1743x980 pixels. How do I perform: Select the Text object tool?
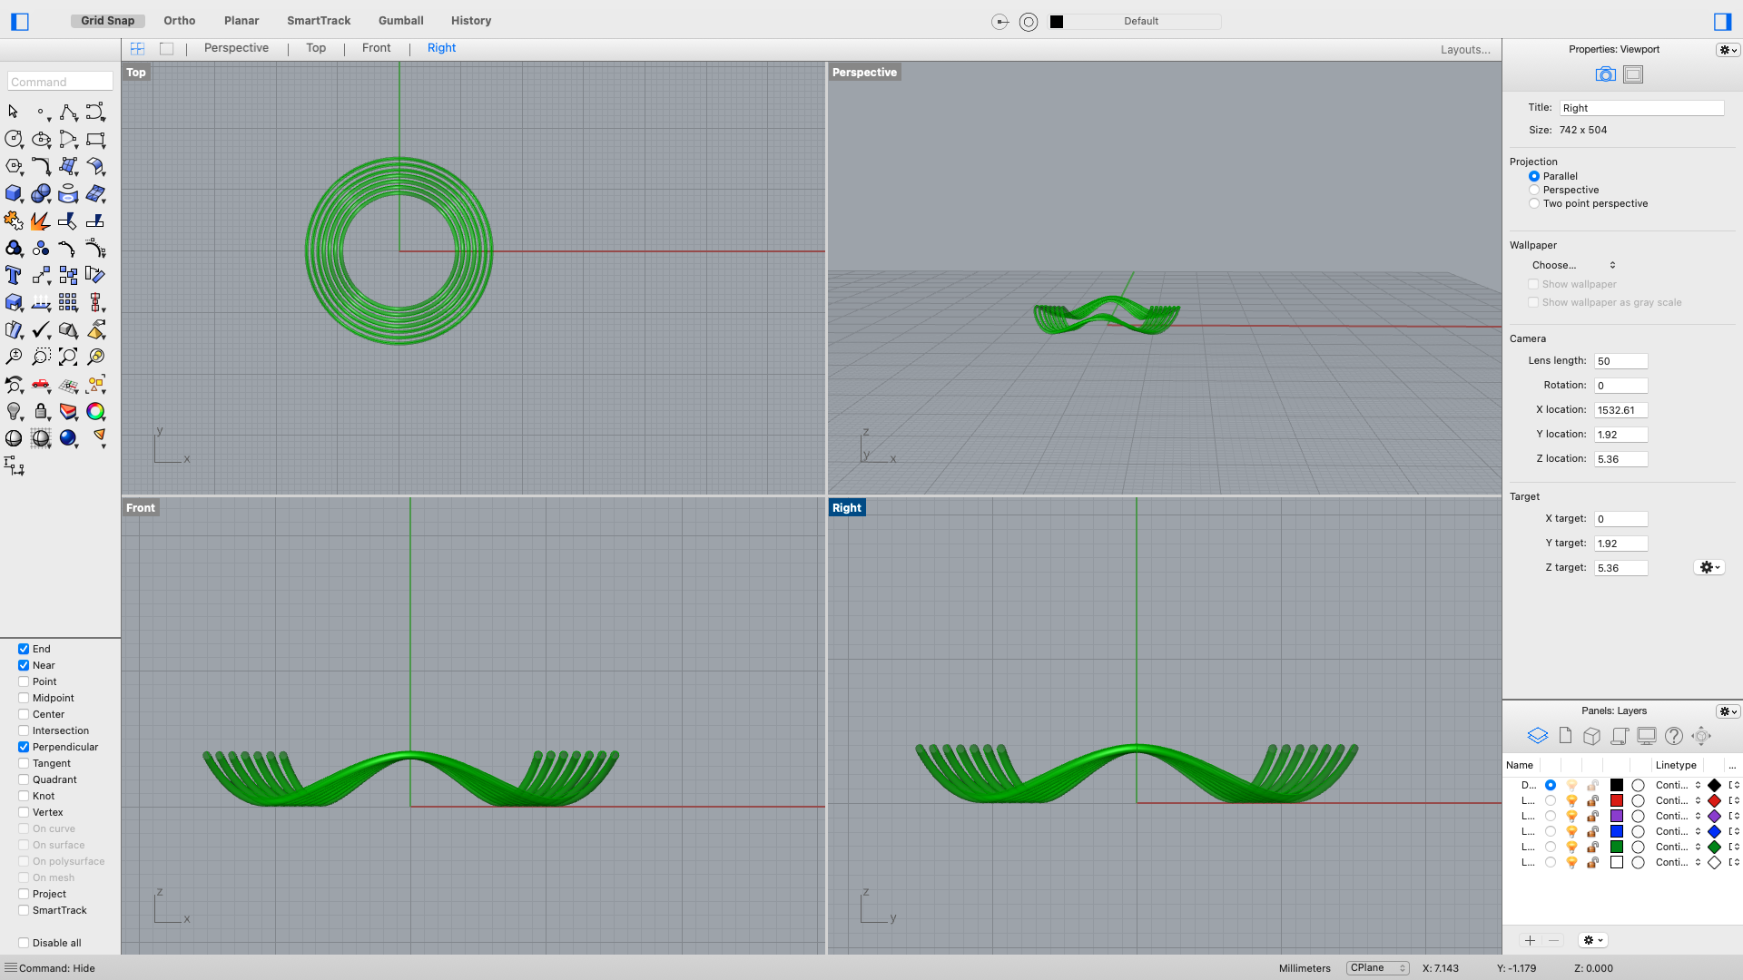point(14,275)
